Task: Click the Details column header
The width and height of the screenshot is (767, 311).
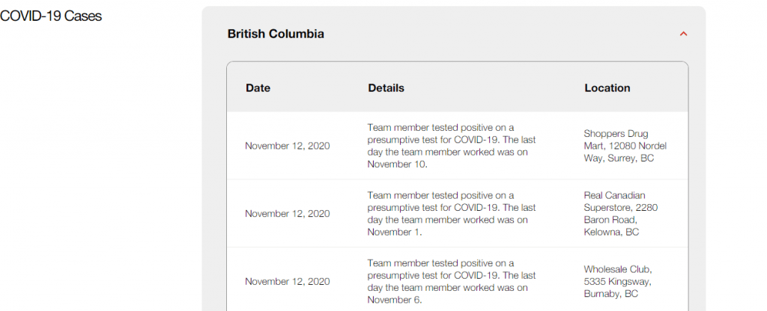Action: [386, 88]
